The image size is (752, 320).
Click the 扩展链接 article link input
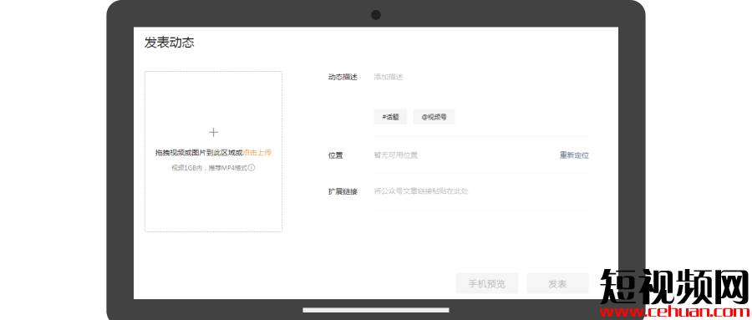(481, 191)
